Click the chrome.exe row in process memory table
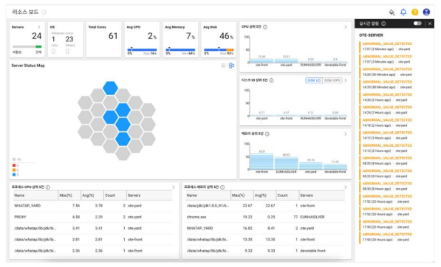441x267 pixels. (265, 217)
